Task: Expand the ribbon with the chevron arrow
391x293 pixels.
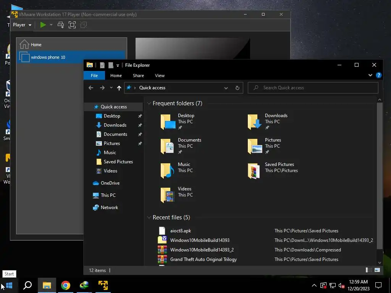Action: (370, 75)
